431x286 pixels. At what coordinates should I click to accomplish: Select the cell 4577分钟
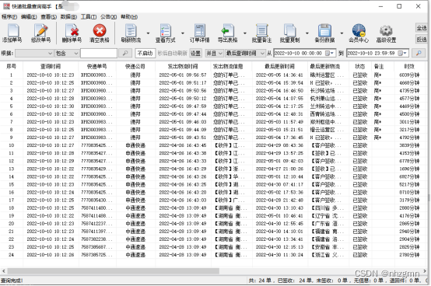409,98
